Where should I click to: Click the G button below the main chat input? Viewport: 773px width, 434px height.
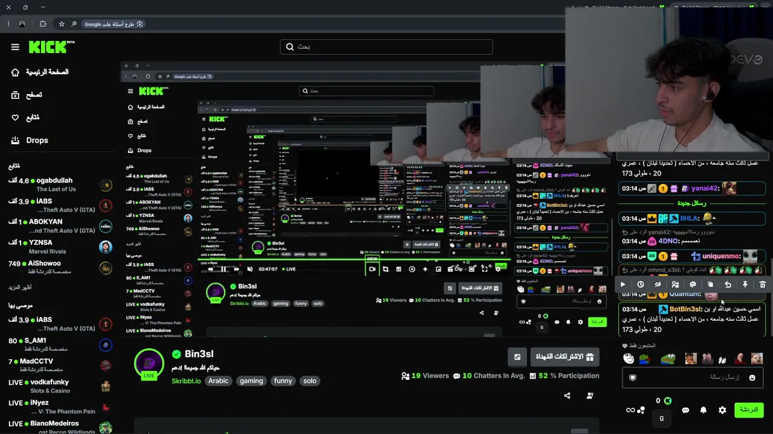(661, 418)
